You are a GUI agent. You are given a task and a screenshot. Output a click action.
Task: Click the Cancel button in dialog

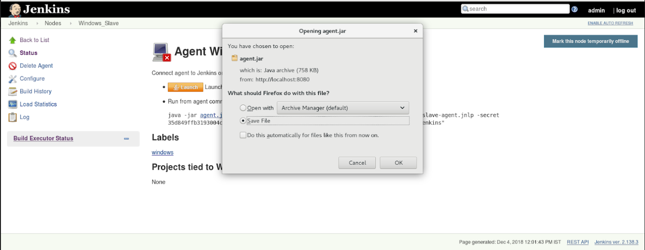[x=357, y=163]
